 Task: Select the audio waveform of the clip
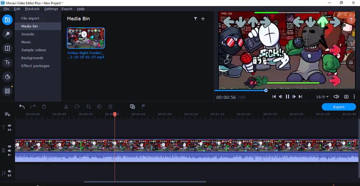click(x=187, y=157)
